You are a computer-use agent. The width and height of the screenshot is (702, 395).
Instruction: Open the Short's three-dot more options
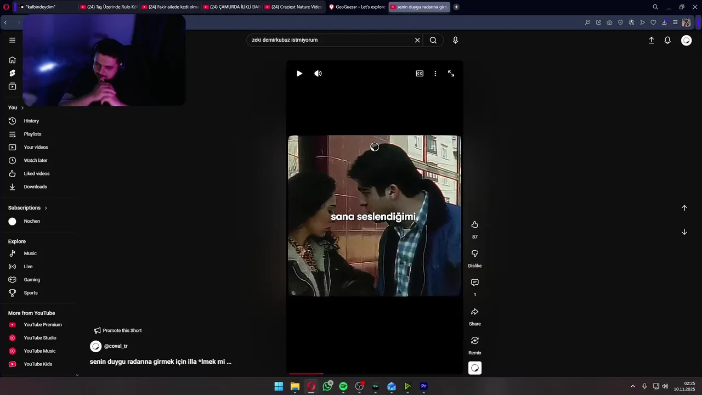pyautogui.click(x=435, y=74)
